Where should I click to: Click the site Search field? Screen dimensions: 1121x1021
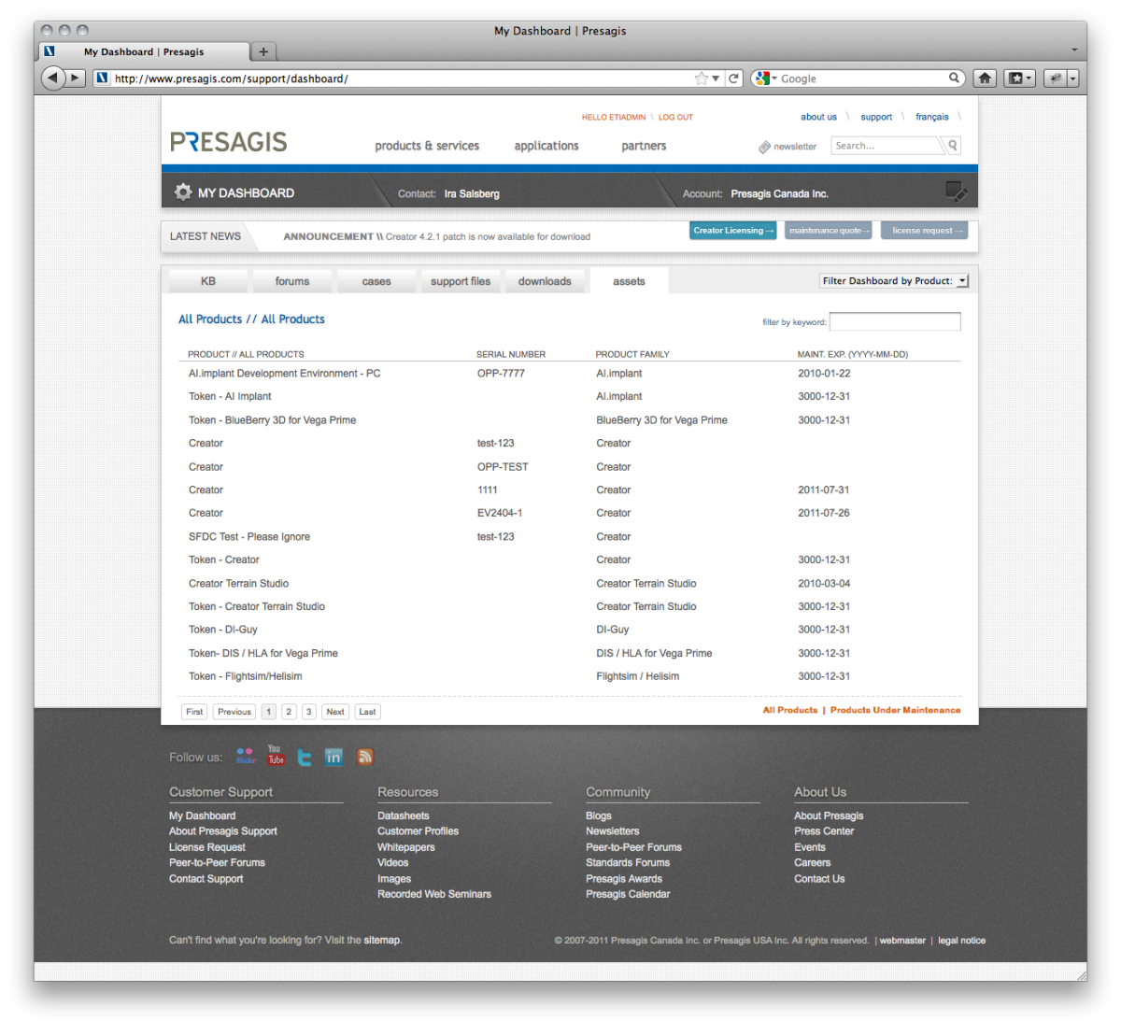click(886, 146)
